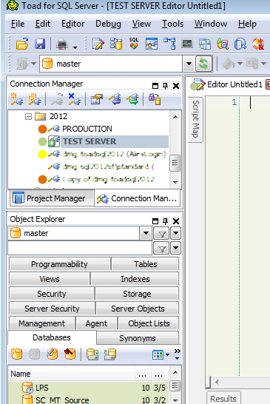This screenshot has width=270, height=404.
Task: Click the orange color dot beside PRODUCTION
Action: click(x=42, y=129)
